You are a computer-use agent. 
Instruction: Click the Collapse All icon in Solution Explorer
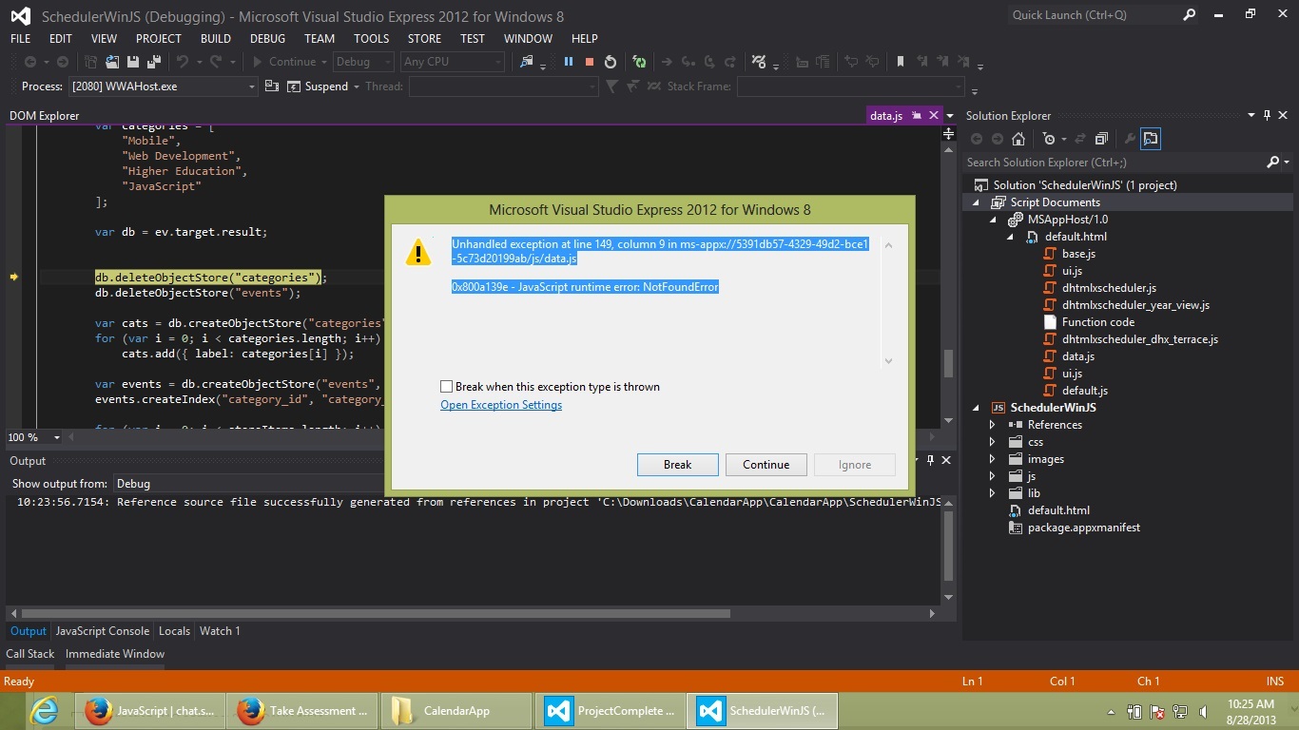click(1101, 139)
